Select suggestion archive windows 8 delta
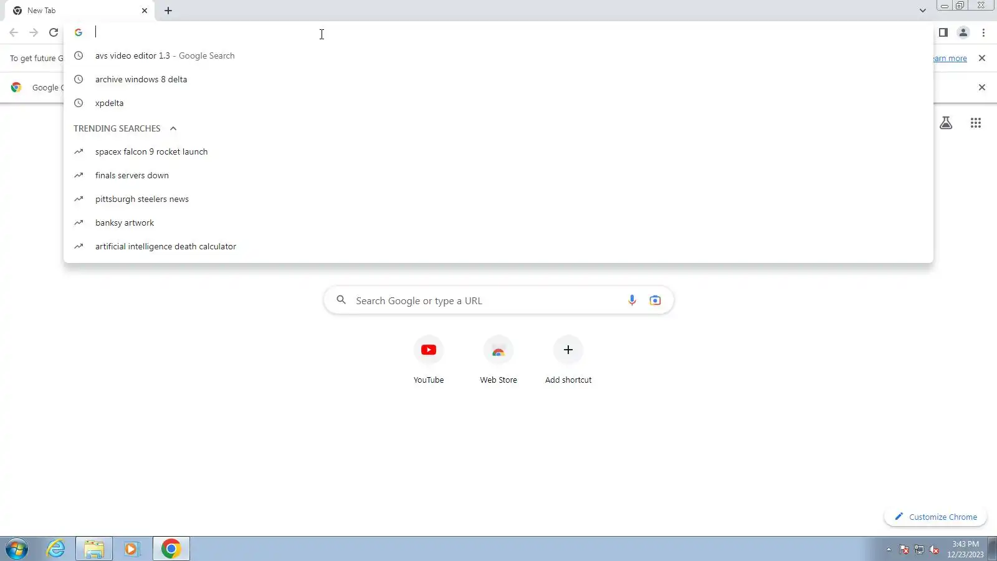 (499, 79)
